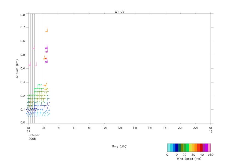
Task: Click the '10' wind speed legend label
Action: coord(176,155)
